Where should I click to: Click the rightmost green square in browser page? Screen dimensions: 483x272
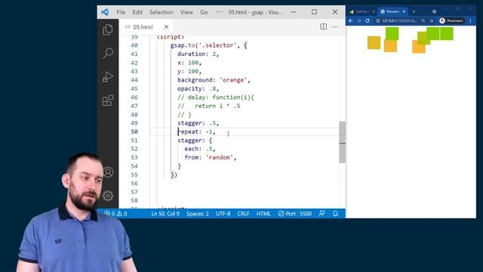tap(447, 33)
